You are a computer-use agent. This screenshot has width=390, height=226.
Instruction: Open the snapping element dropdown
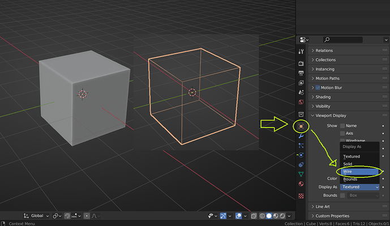(x=76, y=216)
